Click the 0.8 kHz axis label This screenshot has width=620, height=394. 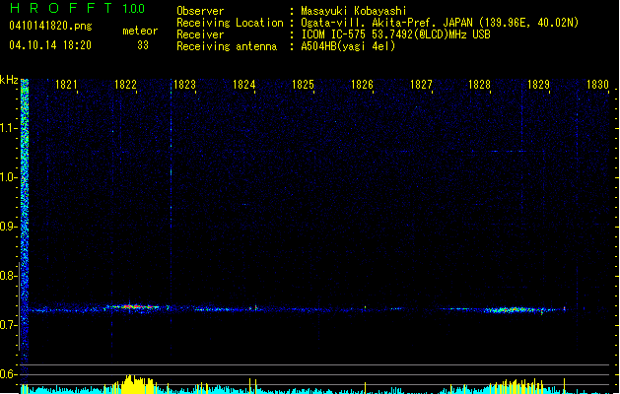pos(9,276)
